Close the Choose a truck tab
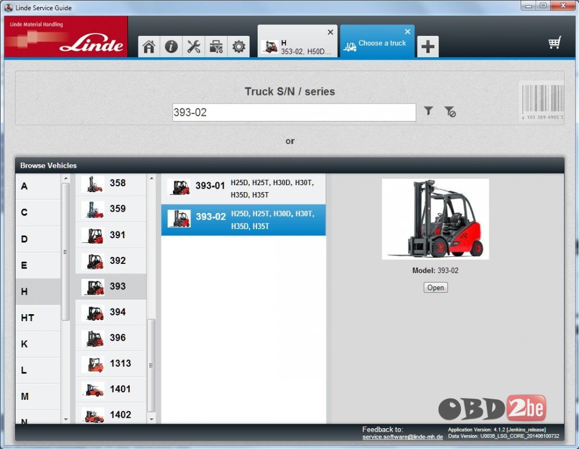 click(408, 32)
